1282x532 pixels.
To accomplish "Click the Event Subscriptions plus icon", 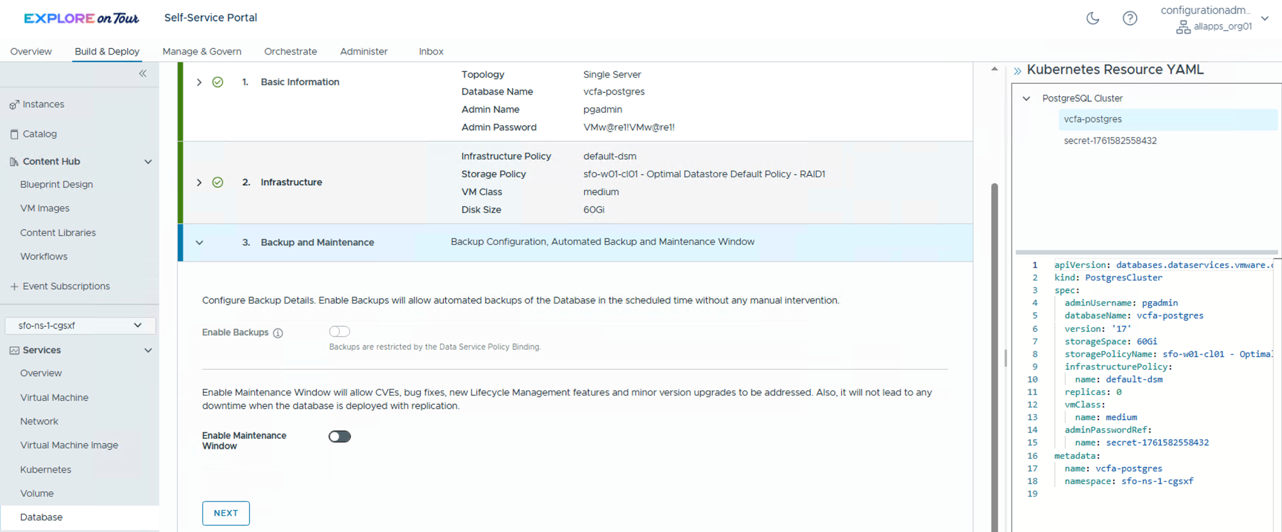I will pyautogui.click(x=14, y=286).
